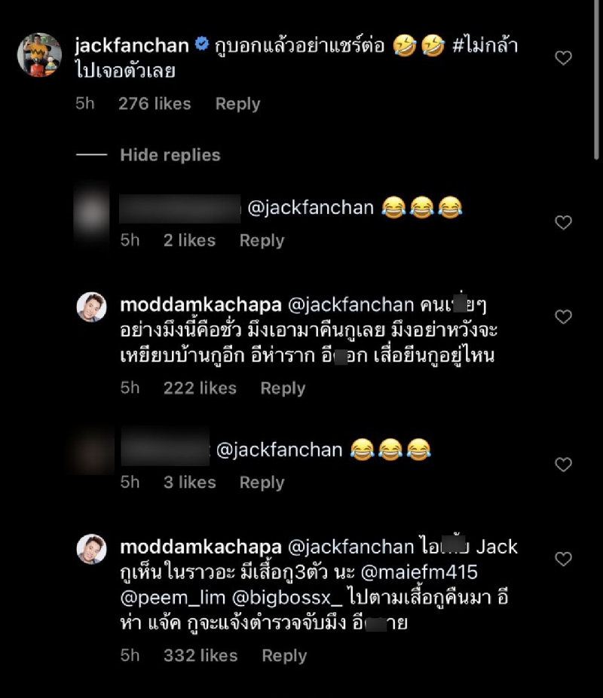Viewport: 603px width, 698px height.
Task: Collapse the thread using Hide replies
Action: pos(170,155)
